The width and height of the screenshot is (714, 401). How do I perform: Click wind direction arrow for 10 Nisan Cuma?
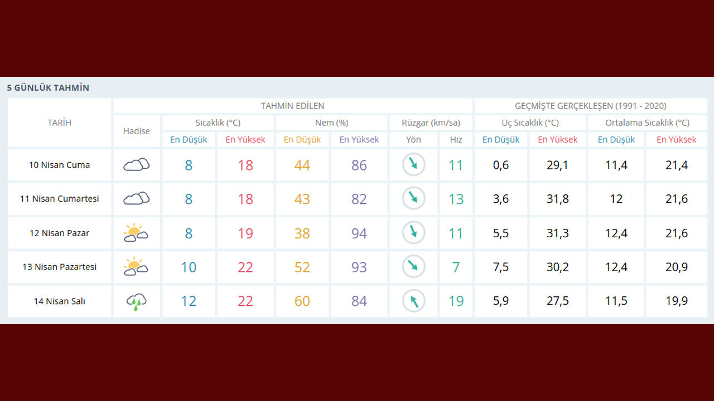tap(413, 165)
